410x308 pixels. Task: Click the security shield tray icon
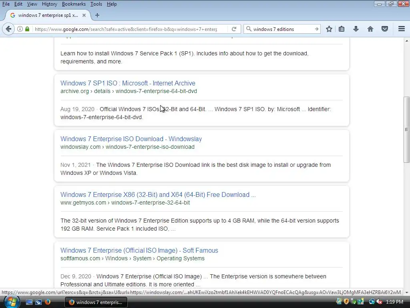click(346, 302)
